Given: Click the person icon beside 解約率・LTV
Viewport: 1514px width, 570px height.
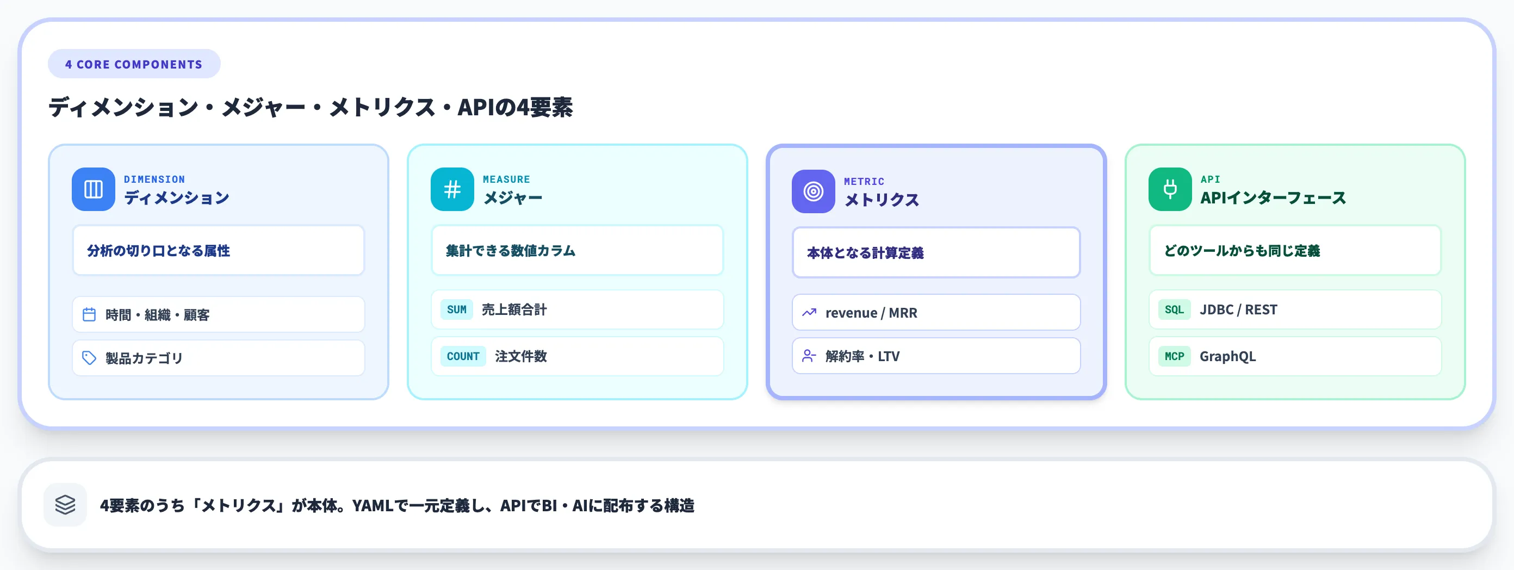Looking at the screenshot, I should 810,356.
